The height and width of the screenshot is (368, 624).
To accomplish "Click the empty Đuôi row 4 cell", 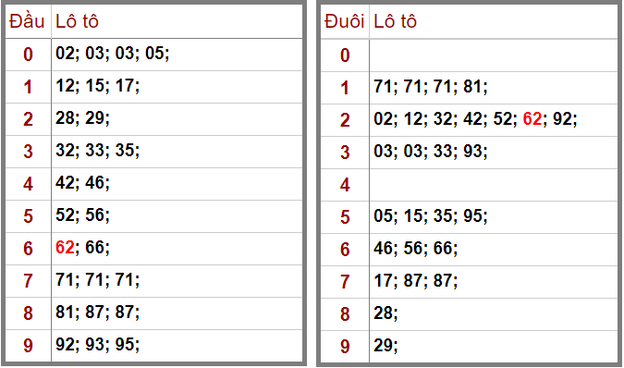I will pos(493,185).
